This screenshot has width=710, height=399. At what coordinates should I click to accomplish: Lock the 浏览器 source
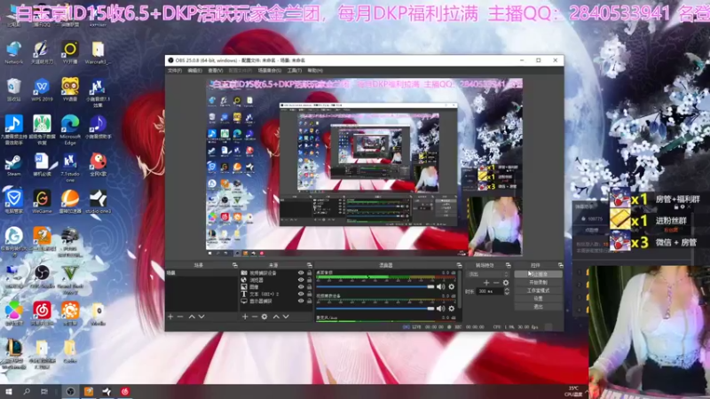pyautogui.click(x=309, y=280)
